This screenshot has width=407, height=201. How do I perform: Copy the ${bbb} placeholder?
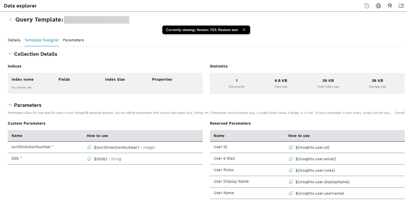[89, 159]
